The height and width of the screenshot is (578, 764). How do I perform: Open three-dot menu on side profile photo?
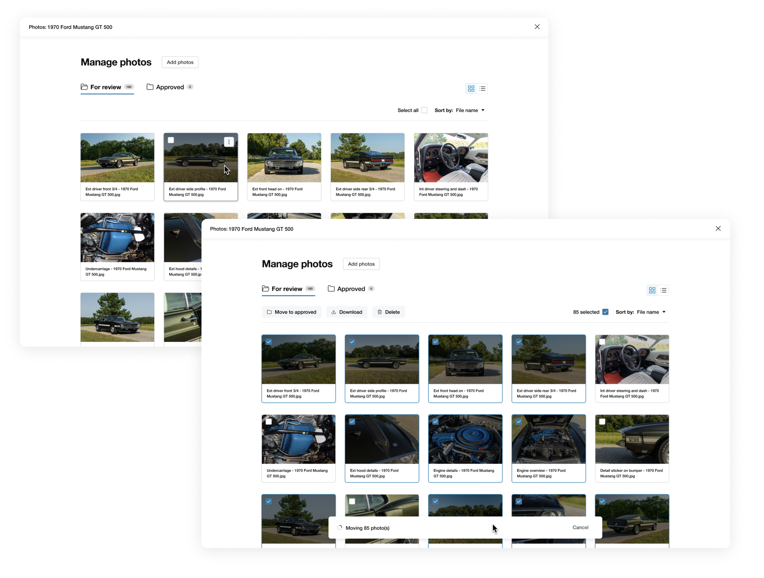tap(229, 142)
